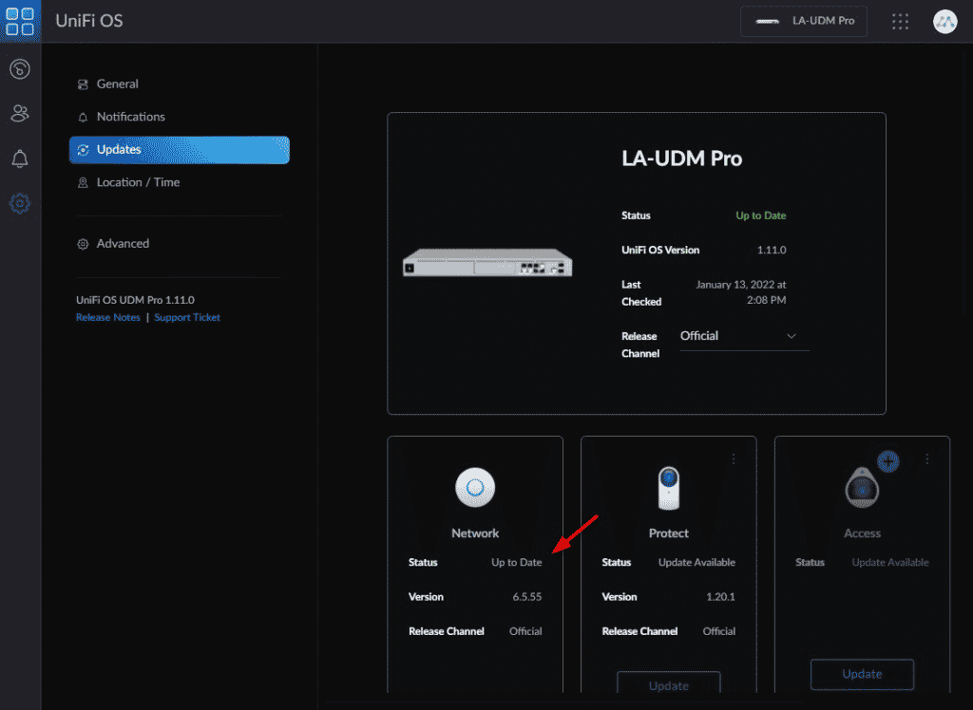
Task: Open the LA-UDM Pro device selector
Action: tap(804, 21)
